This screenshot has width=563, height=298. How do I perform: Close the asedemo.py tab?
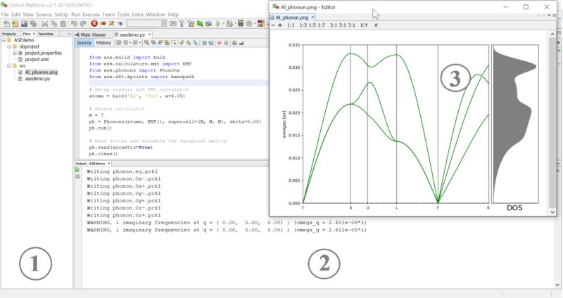tap(150, 34)
